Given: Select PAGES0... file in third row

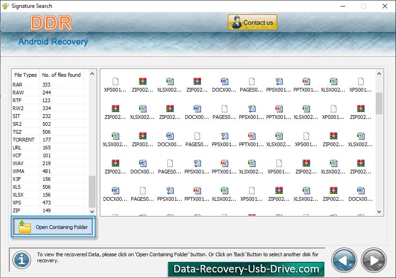Looking at the screenshot, I should click(x=197, y=140).
